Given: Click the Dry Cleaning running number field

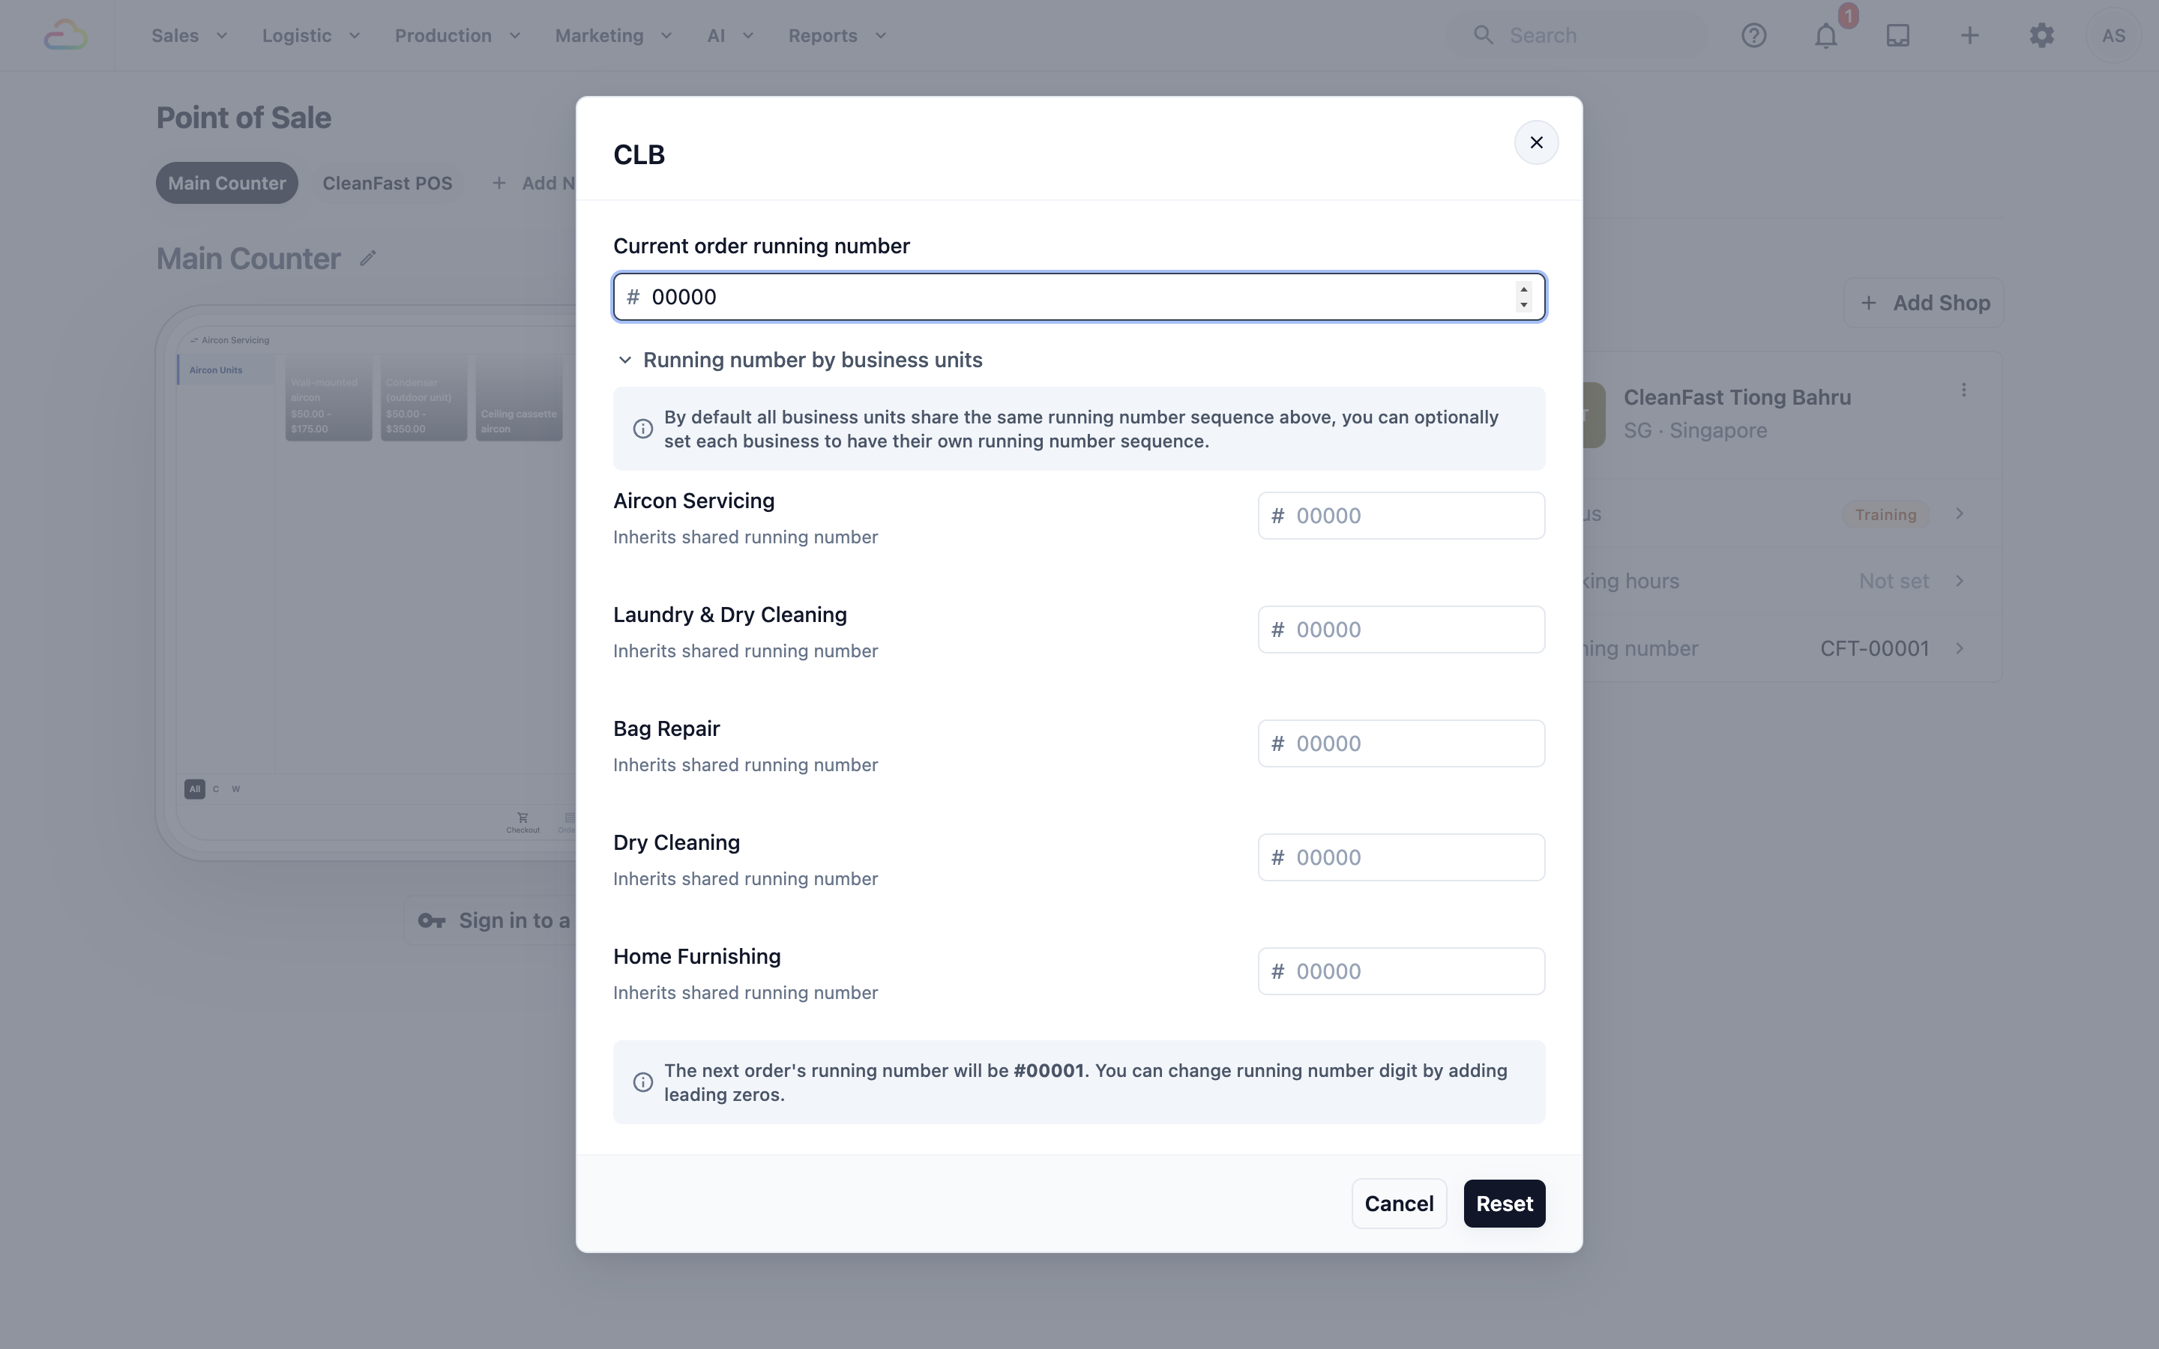Looking at the screenshot, I should point(1400,857).
